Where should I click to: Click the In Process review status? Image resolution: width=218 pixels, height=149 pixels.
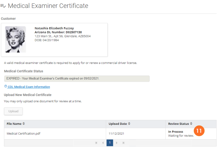click(x=176, y=132)
